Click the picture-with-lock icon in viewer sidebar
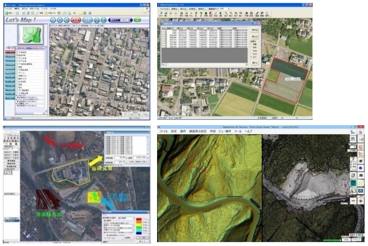The width and height of the screenshot is (368, 246). click(x=353, y=190)
